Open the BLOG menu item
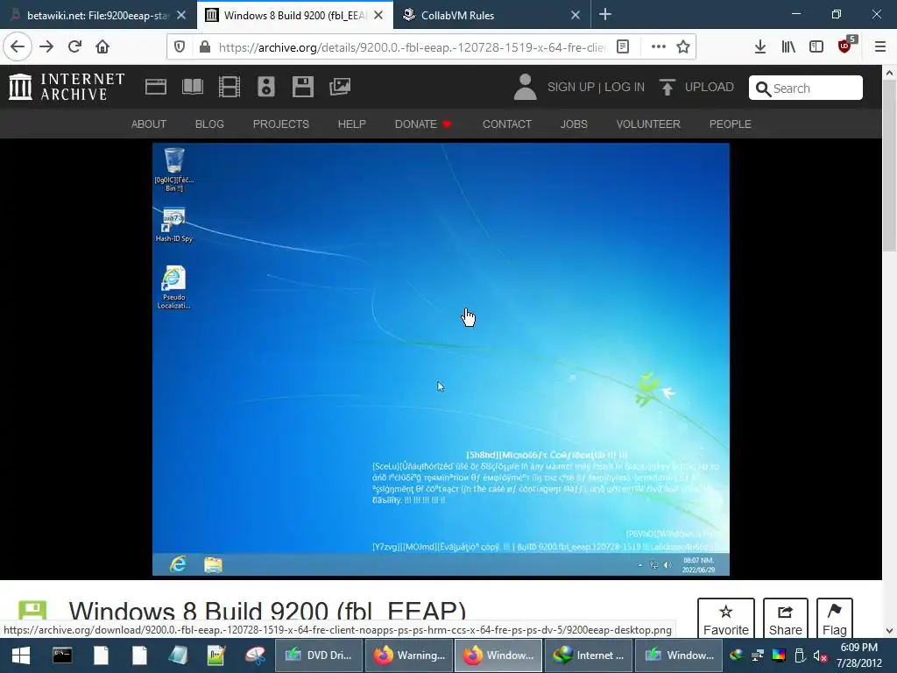Screen dimensions: 897x673 (209, 124)
